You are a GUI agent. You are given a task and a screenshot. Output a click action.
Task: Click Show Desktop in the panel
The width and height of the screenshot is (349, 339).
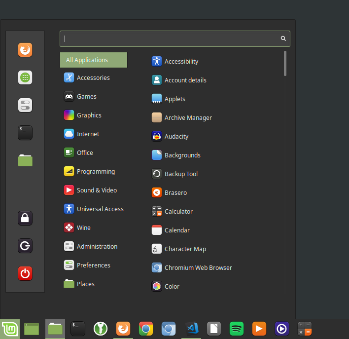[x=32, y=329]
